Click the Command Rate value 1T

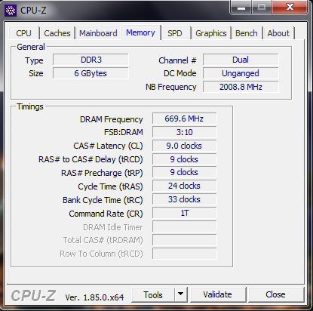click(184, 213)
